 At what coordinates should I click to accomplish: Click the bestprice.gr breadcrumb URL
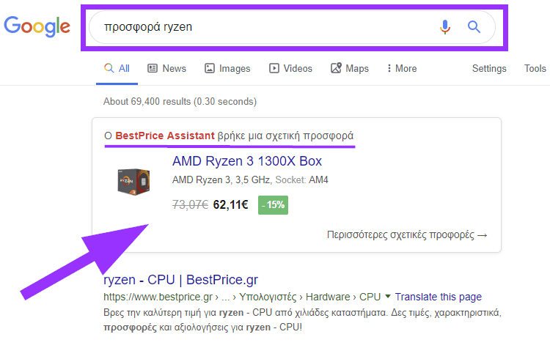tap(242, 297)
